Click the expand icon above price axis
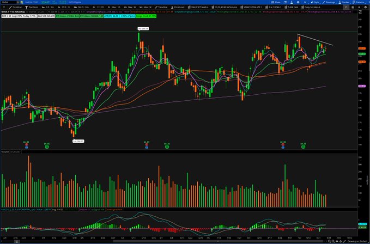370x244 pixels. [x=360, y=11]
